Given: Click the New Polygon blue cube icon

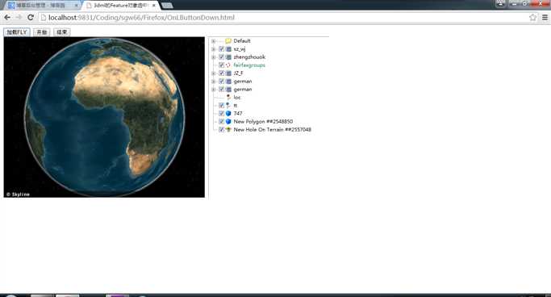Looking at the screenshot, I should coord(228,121).
